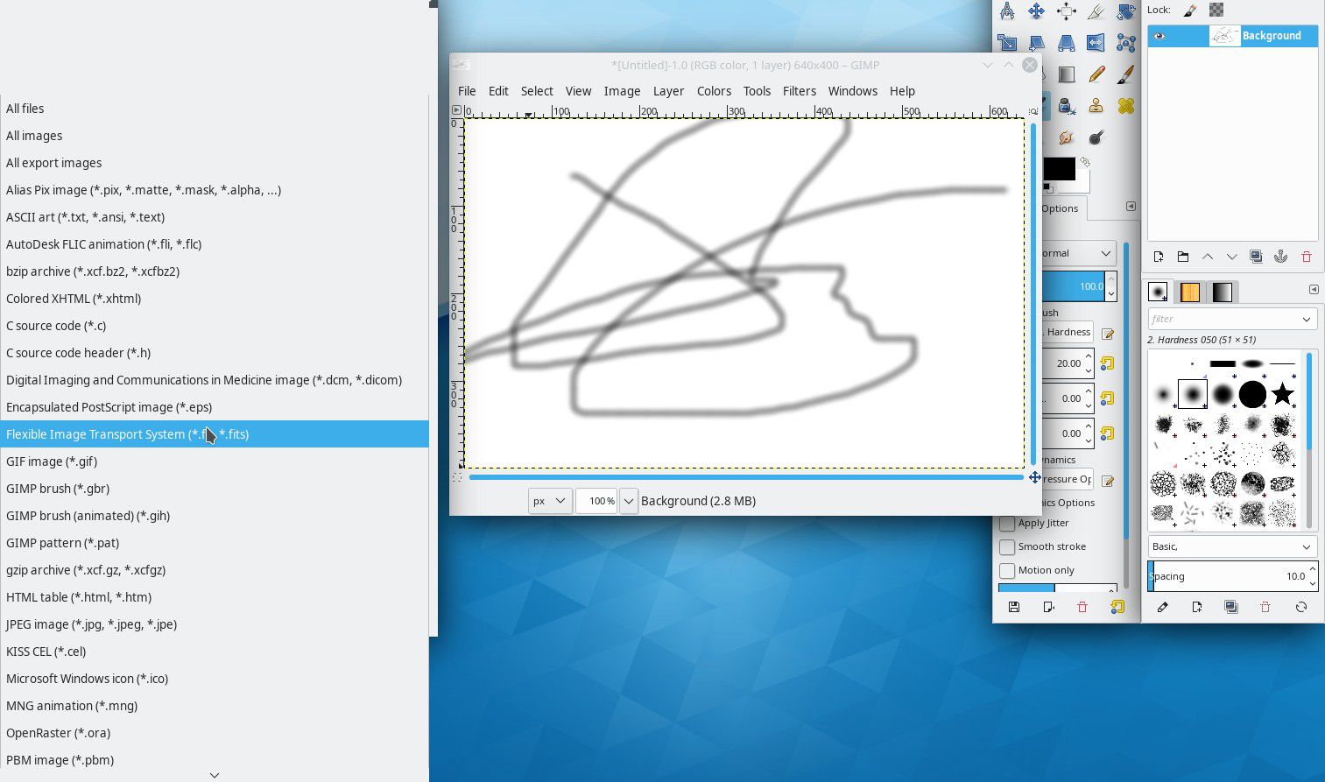Reset colors to default black and white
The height and width of the screenshot is (782, 1325).
coord(1048,187)
